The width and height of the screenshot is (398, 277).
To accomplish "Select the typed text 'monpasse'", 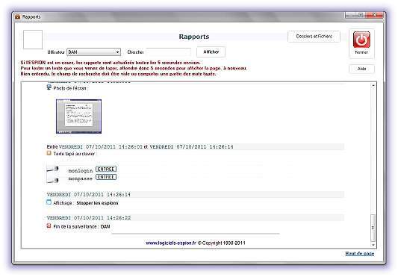I will pos(81,178).
